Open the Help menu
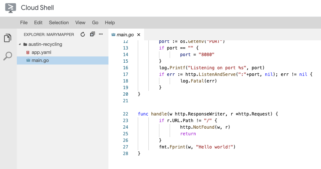321x169 pixels. [110, 23]
